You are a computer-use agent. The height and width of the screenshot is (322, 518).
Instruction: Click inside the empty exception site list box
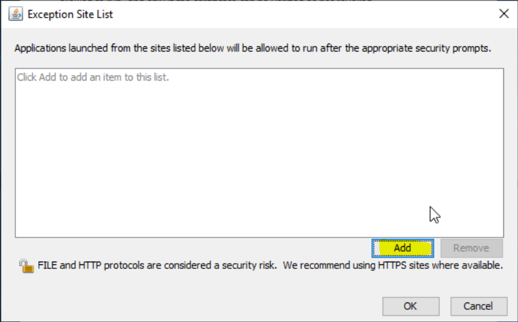coord(259,153)
